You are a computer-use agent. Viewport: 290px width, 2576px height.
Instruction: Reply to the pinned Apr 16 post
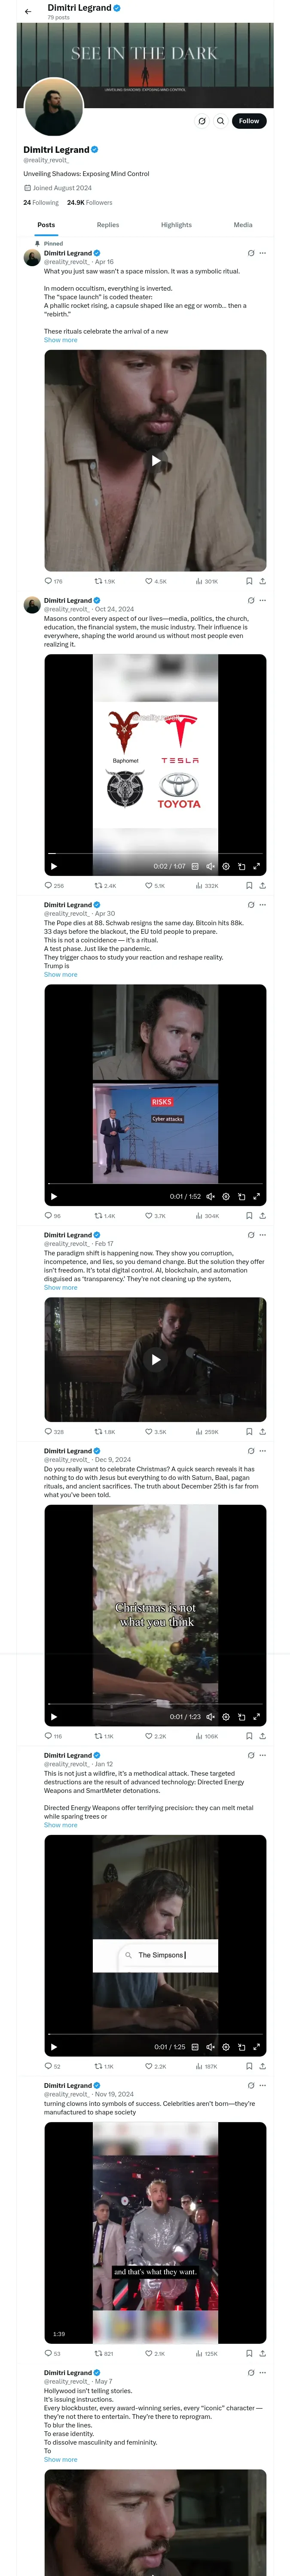click(x=48, y=581)
